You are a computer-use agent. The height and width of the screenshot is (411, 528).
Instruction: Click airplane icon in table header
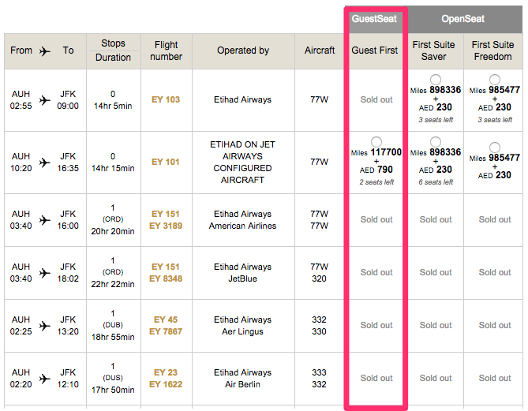pyautogui.click(x=44, y=50)
